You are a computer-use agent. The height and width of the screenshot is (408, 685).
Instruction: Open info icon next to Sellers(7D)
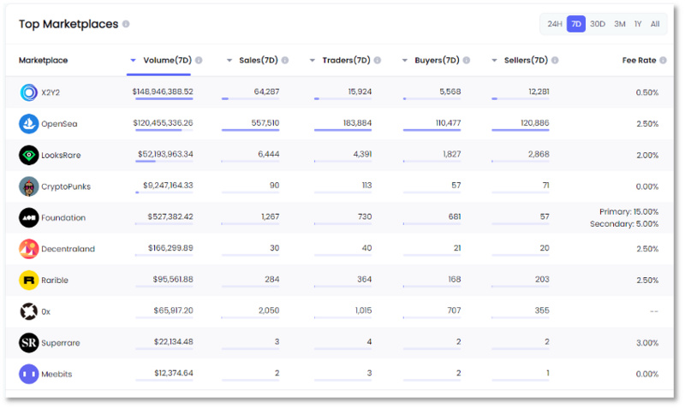pyautogui.click(x=555, y=60)
